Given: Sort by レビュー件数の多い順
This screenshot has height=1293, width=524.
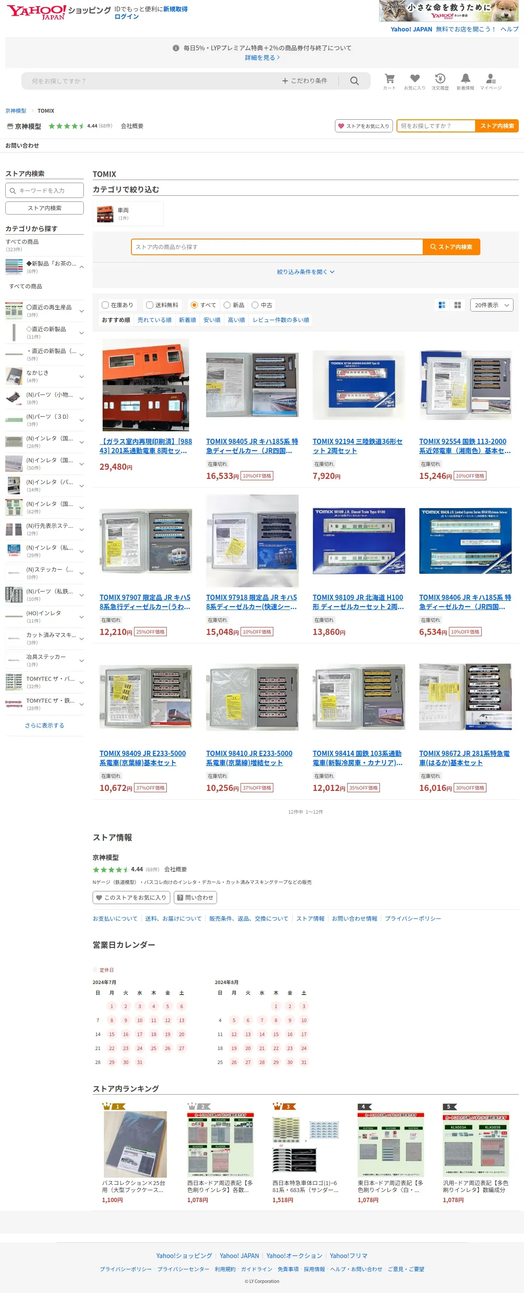Looking at the screenshot, I should click(281, 320).
